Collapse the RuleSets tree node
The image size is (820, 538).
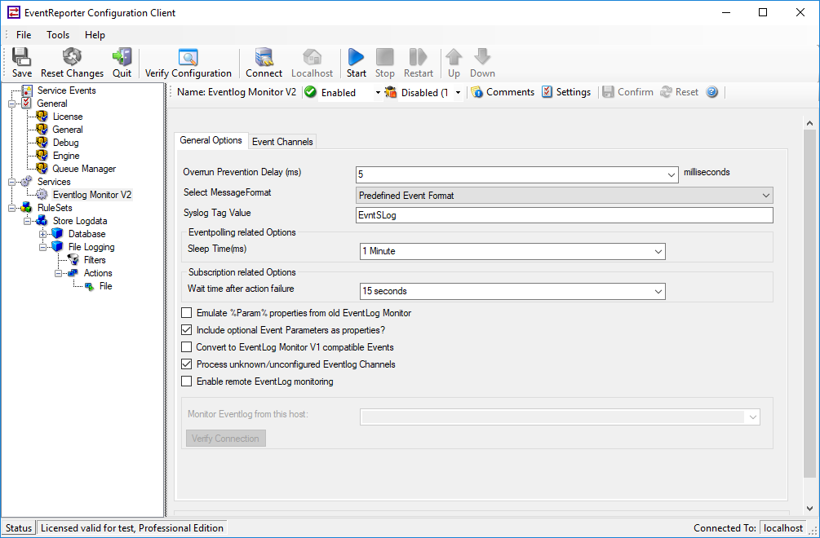pos(11,208)
